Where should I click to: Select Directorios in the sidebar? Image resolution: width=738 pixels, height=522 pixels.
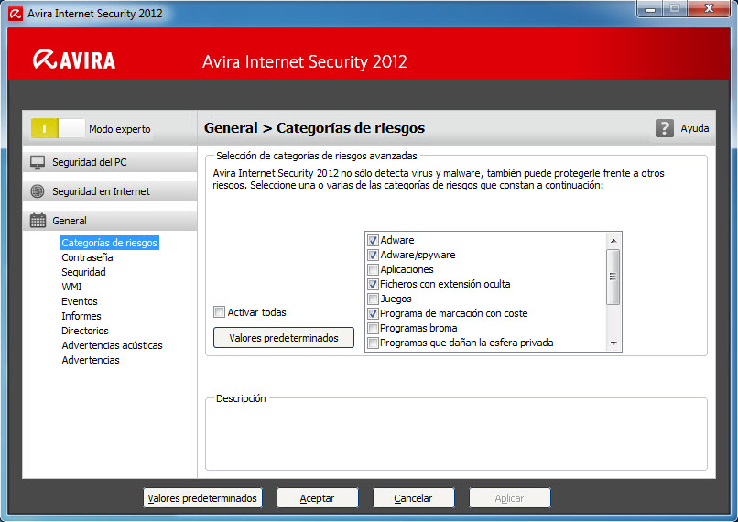pyautogui.click(x=85, y=331)
